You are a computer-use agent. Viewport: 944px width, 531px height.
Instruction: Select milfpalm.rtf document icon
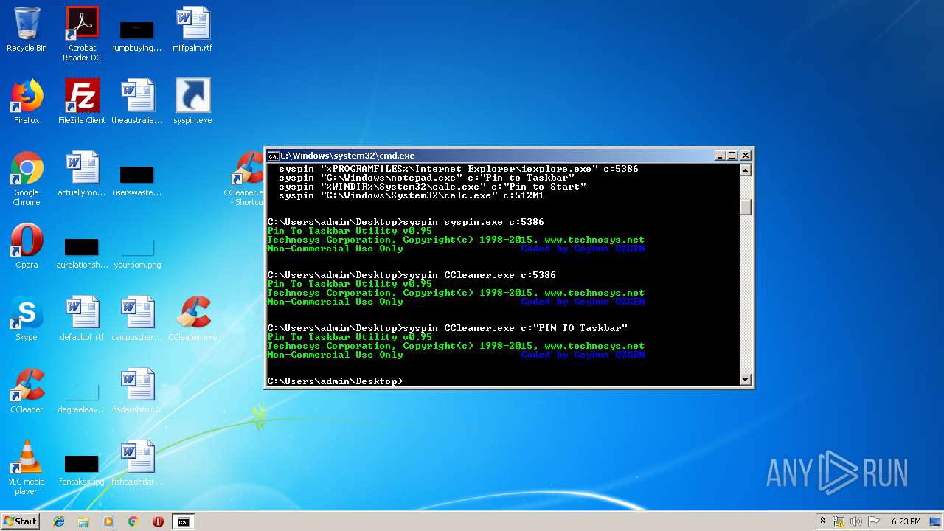[x=192, y=29]
